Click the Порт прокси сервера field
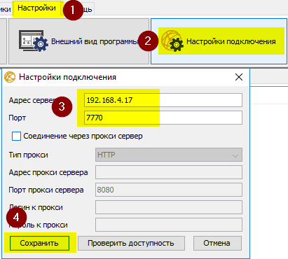This screenshot has width=288, height=259. click(x=169, y=190)
